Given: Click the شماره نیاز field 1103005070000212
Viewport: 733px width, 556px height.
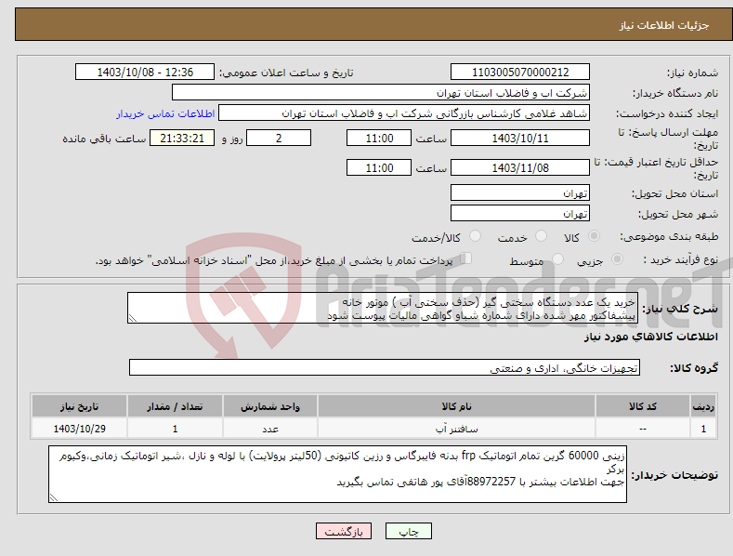Looking at the screenshot, I should pyautogui.click(x=520, y=73).
